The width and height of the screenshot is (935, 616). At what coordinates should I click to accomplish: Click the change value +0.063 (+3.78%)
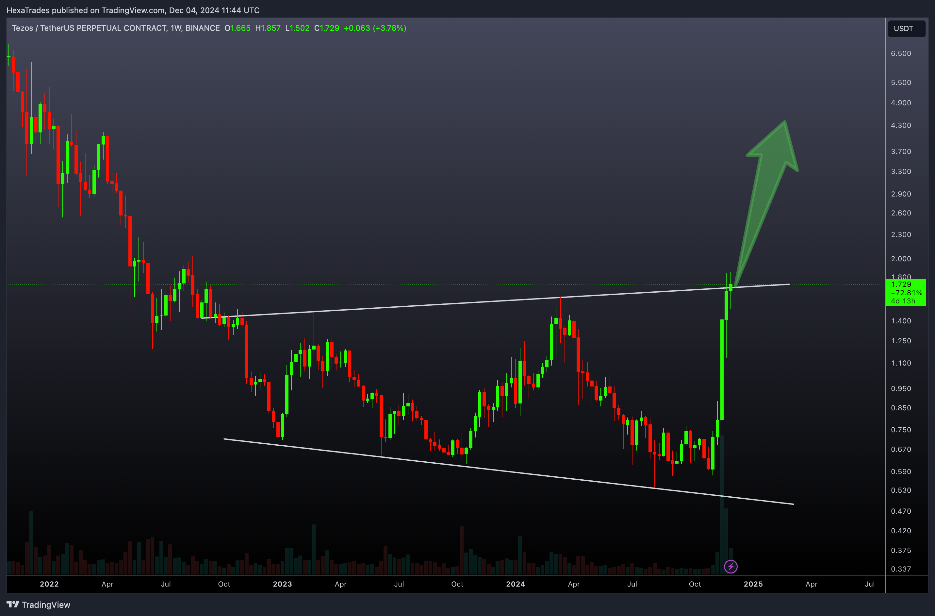coord(375,28)
